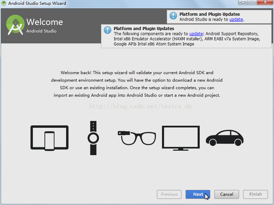Viewport: 274px width, 205px height.
Task: Open the update link in the top notification
Action: 236,19
